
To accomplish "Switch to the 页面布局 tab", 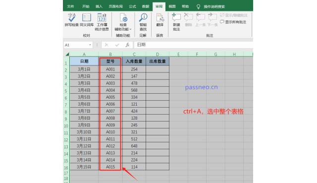I will pyautogui.click(x=115, y=6).
